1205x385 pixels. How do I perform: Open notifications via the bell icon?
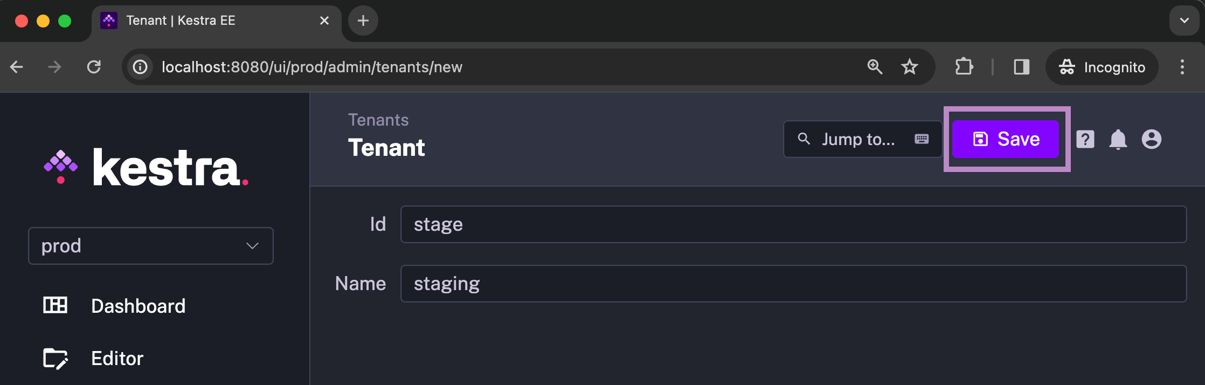[x=1118, y=139]
